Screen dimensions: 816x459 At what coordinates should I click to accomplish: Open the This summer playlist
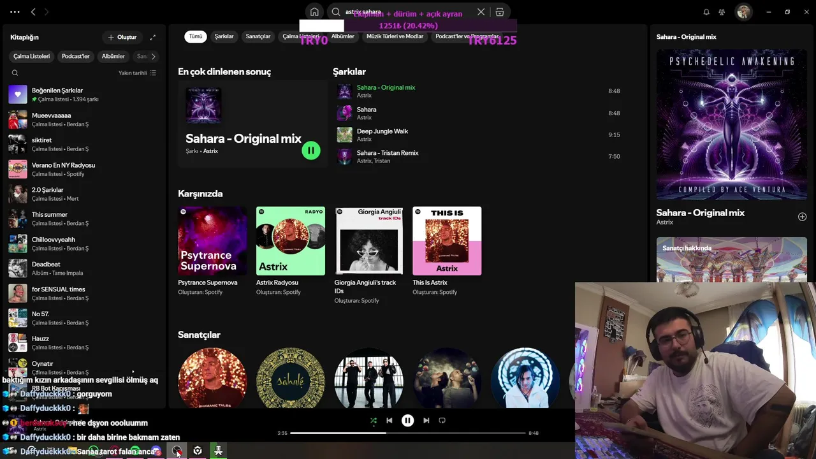(x=83, y=219)
